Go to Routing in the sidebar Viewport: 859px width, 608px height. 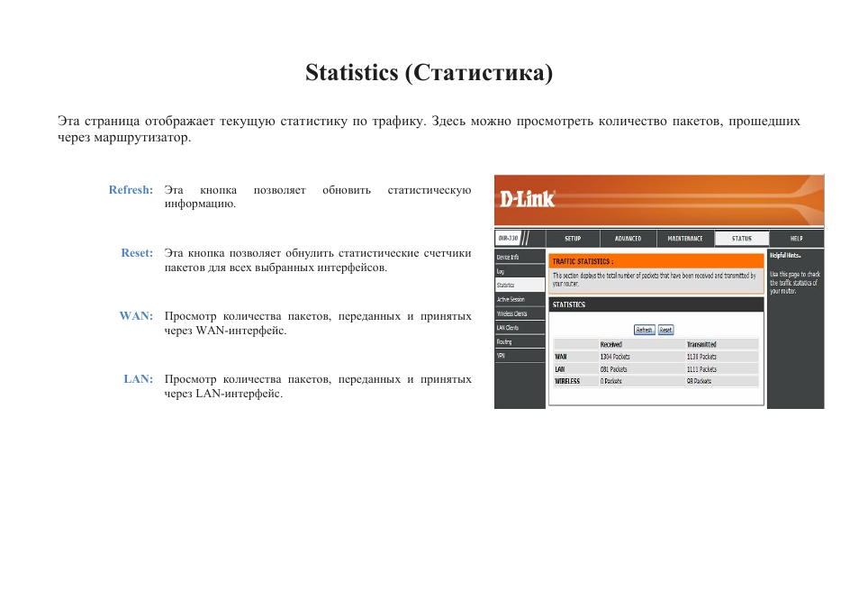(x=504, y=341)
